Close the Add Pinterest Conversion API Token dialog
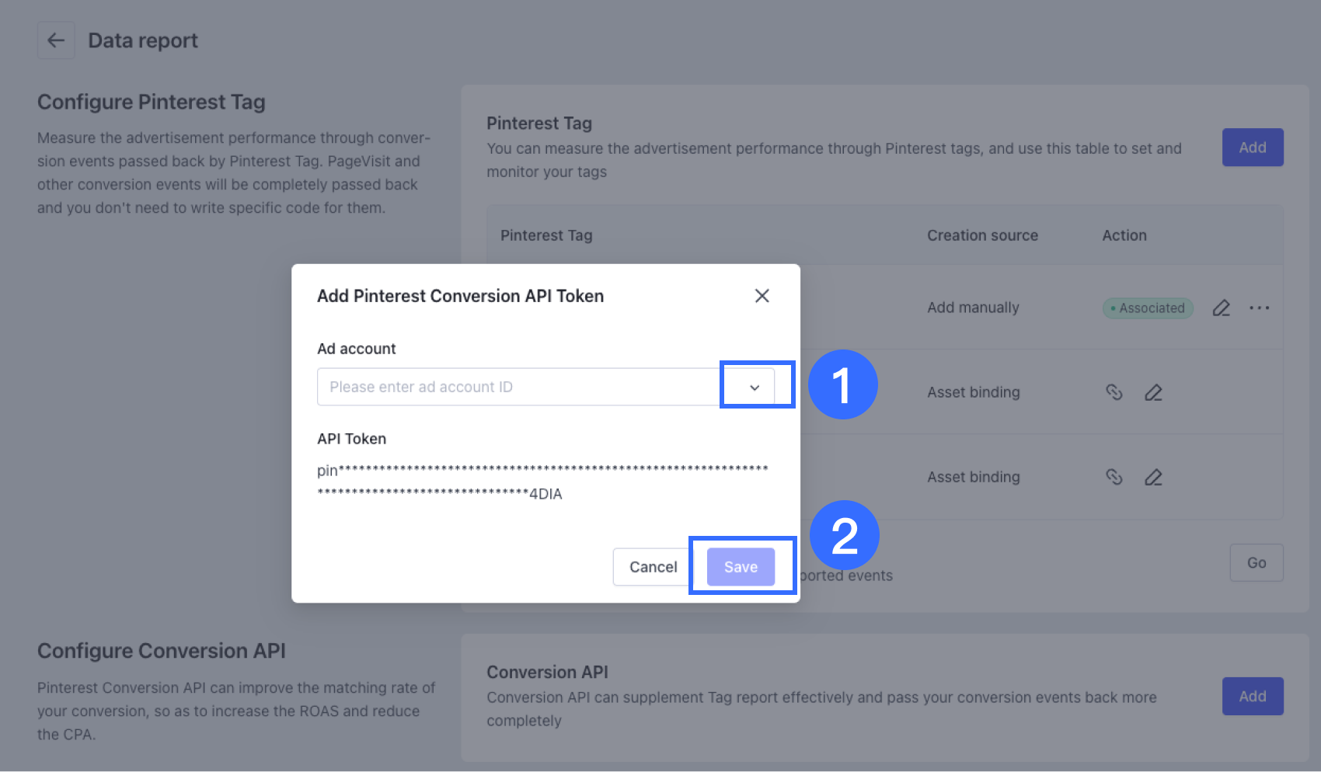The image size is (1321, 772). (762, 296)
